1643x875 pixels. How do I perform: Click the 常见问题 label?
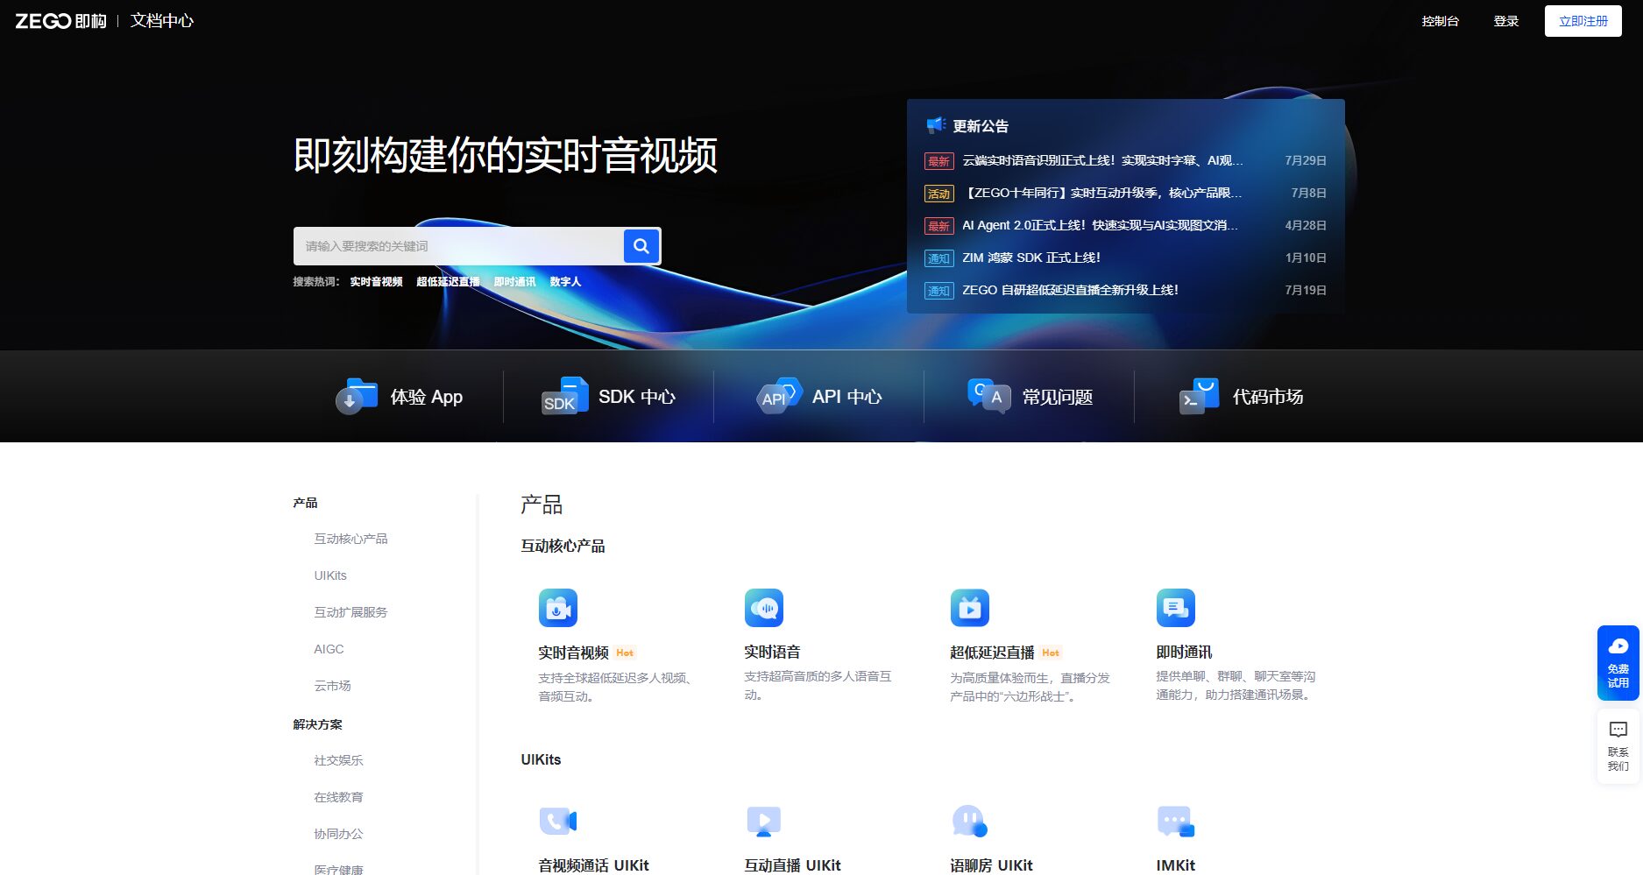(1058, 397)
